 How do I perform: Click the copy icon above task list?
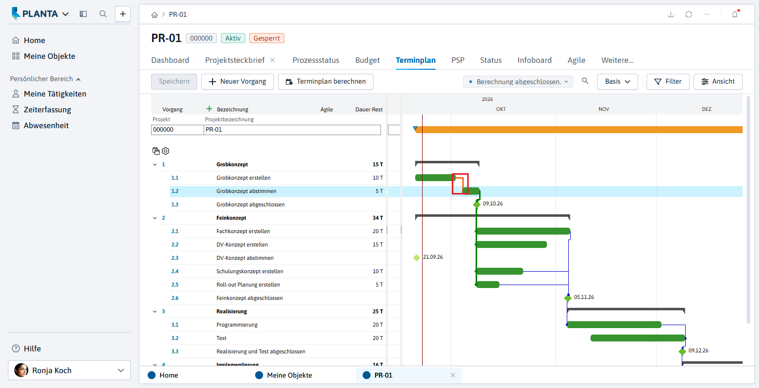[156, 151]
